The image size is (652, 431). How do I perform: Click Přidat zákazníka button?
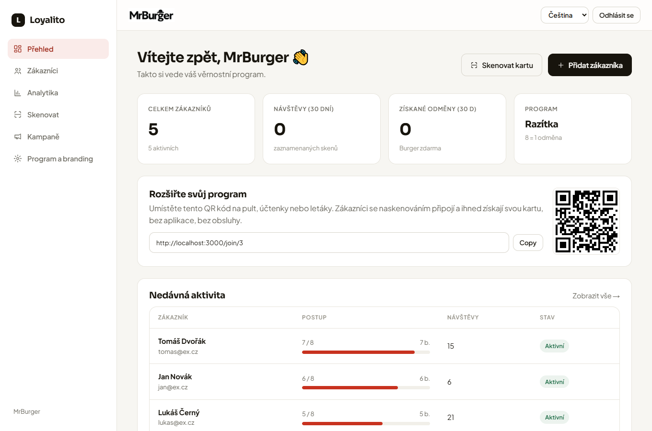pos(590,65)
